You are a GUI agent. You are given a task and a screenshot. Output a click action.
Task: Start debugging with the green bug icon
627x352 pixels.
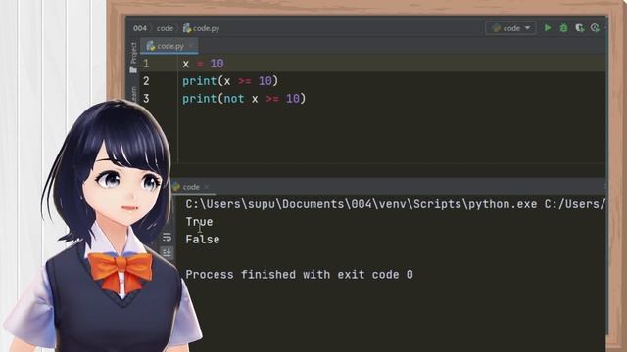(x=563, y=28)
